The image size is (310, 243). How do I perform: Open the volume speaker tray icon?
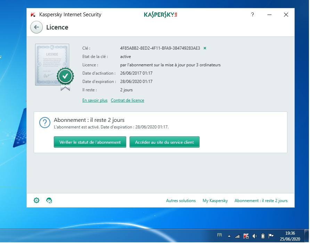point(254,236)
